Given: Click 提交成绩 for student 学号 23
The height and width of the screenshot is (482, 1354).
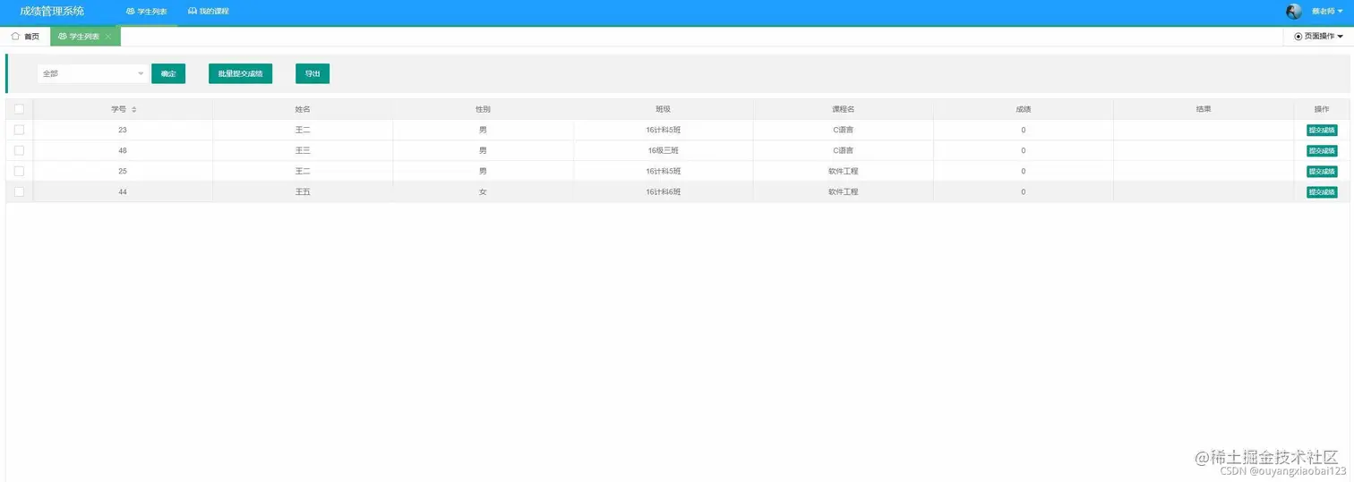Looking at the screenshot, I should pyautogui.click(x=1322, y=130).
